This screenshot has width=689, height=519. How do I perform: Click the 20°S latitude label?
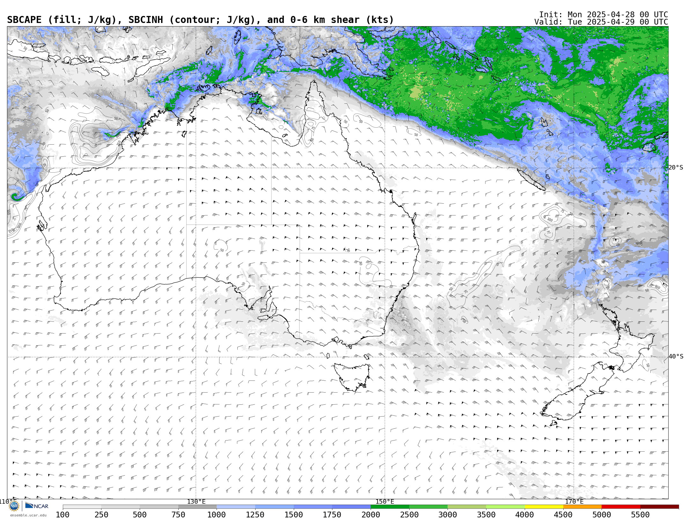click(x=676, y=168)
